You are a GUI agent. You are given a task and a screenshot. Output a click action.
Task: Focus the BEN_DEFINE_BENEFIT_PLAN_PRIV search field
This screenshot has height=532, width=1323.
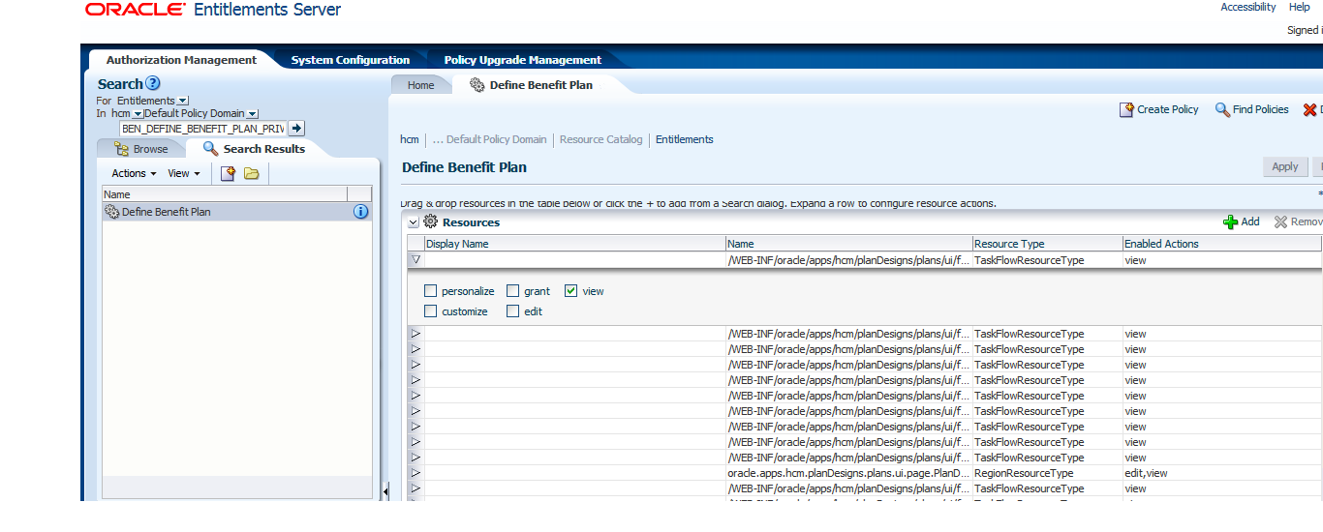[x=202, y=128]
